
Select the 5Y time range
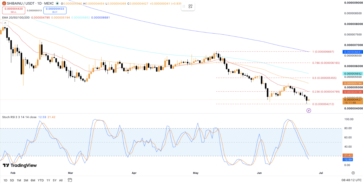click(x=55, y=180)
